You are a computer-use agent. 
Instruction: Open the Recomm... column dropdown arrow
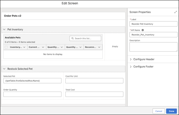tap(99, 47)
